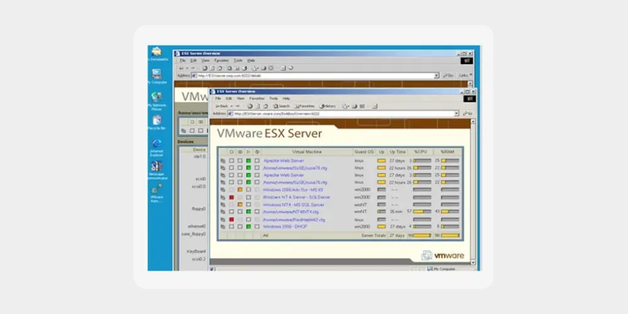Click back window address field
The image size is (628, 314).
[x=316, y=76]
